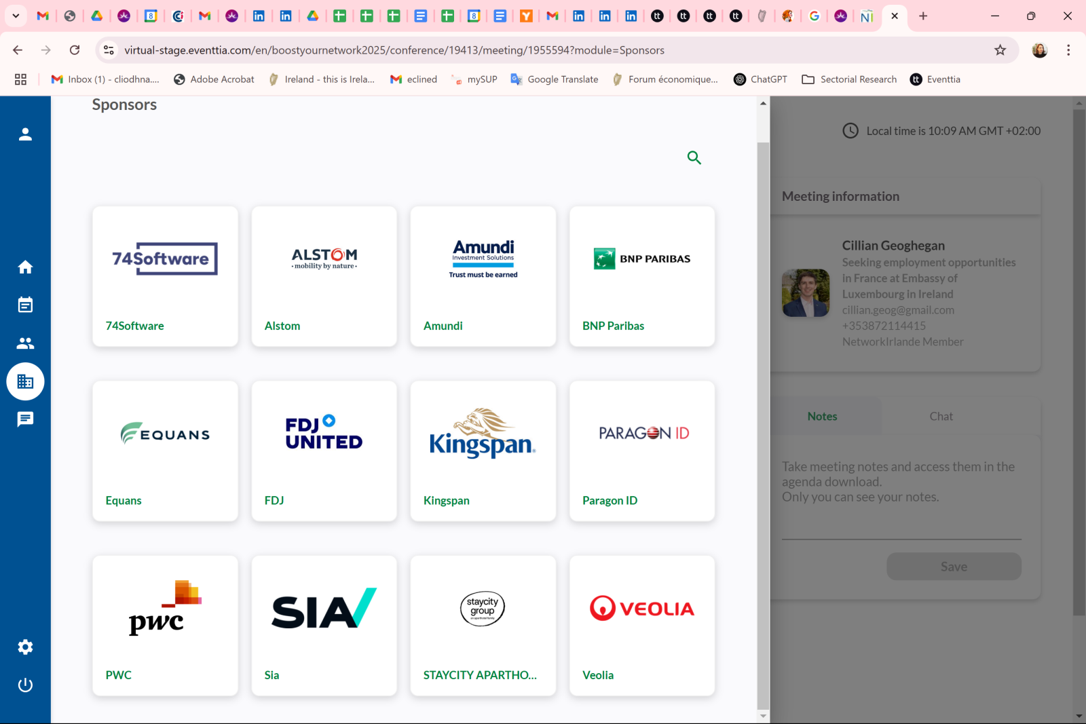Open Veolia sponsor card
This screenshot has height=724, width=1086.
[642, 626]
